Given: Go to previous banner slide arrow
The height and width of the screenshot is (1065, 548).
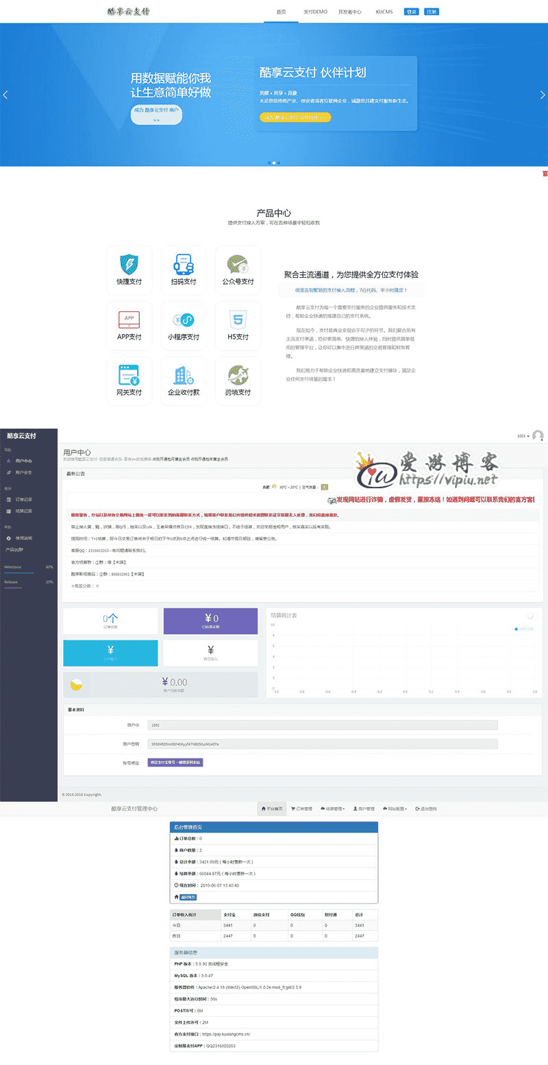Looking at the screenshot, I should coord(5,95).
